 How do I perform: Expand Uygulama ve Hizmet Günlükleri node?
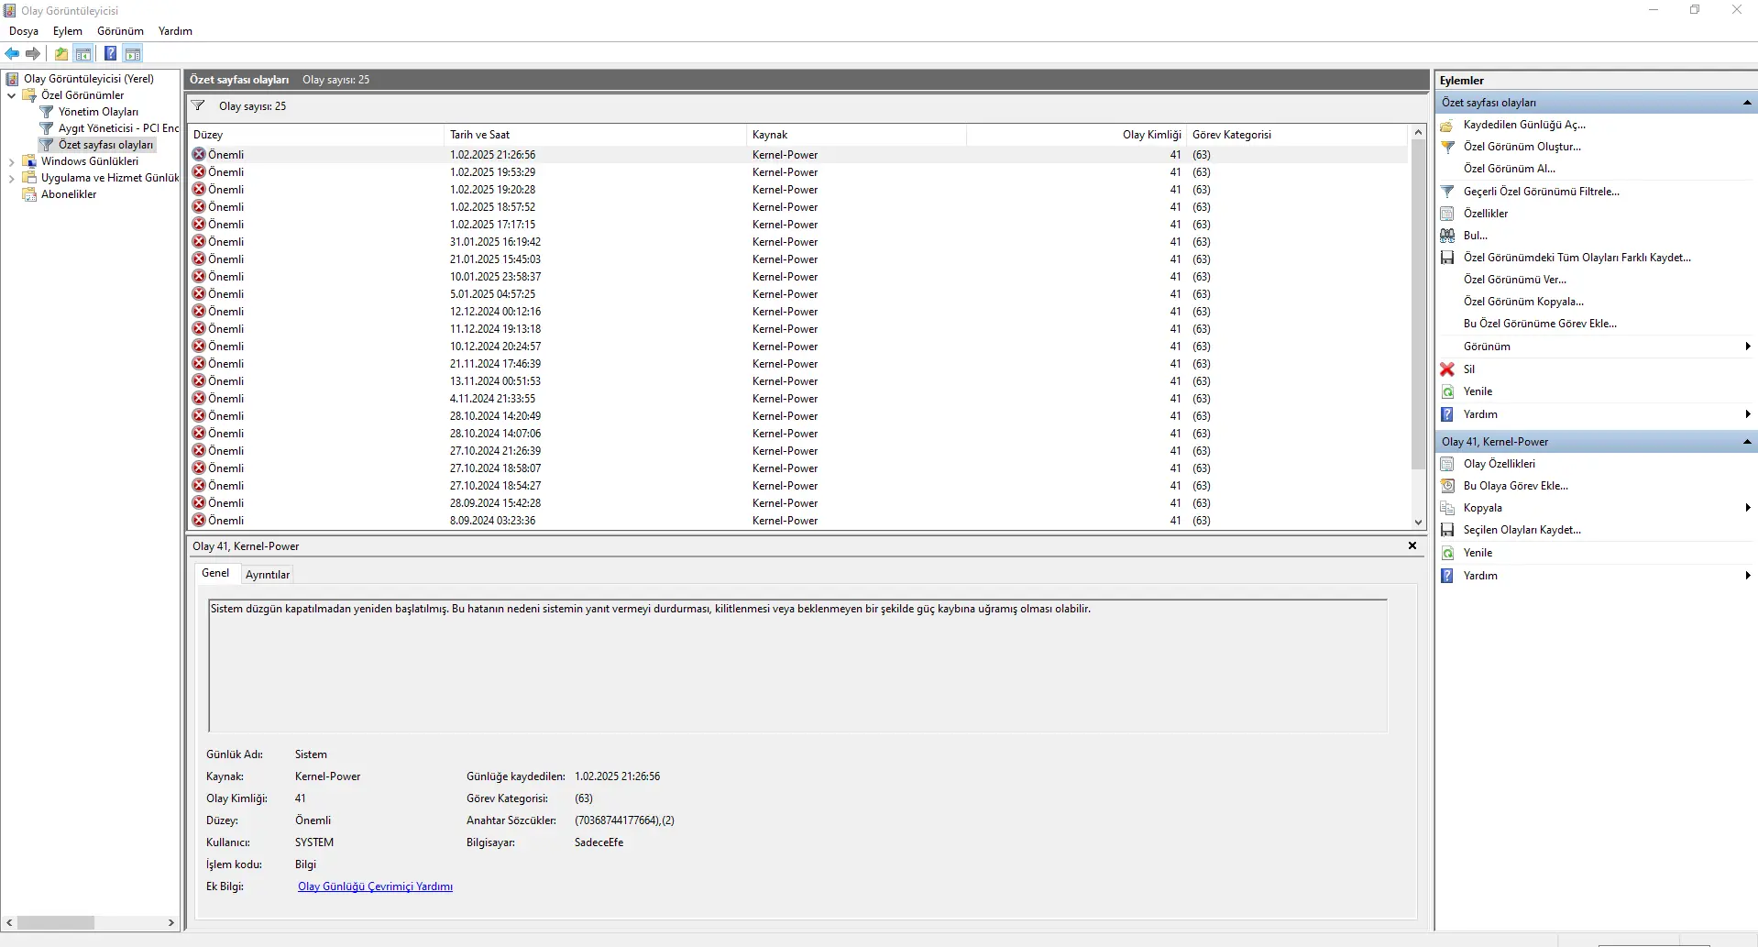tap(11, 178)
